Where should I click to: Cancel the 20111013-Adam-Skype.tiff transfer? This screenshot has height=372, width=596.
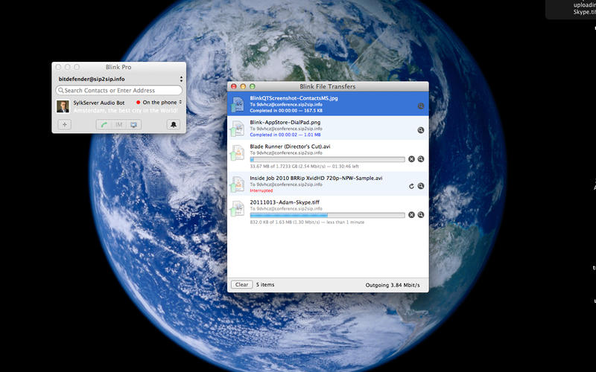pyautogui.click(x=411, y=215)
